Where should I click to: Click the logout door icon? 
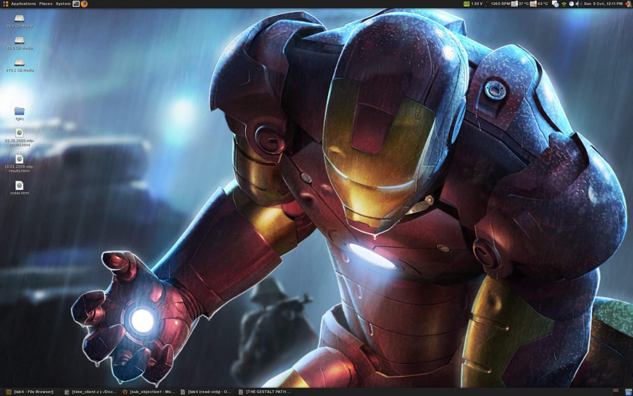click(628, 4)
